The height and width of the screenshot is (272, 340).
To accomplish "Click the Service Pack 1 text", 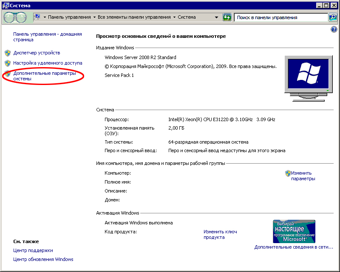I will 119,75.
